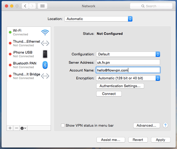Close the Network window
Screen dimensions: 177x149
[7, 6]
